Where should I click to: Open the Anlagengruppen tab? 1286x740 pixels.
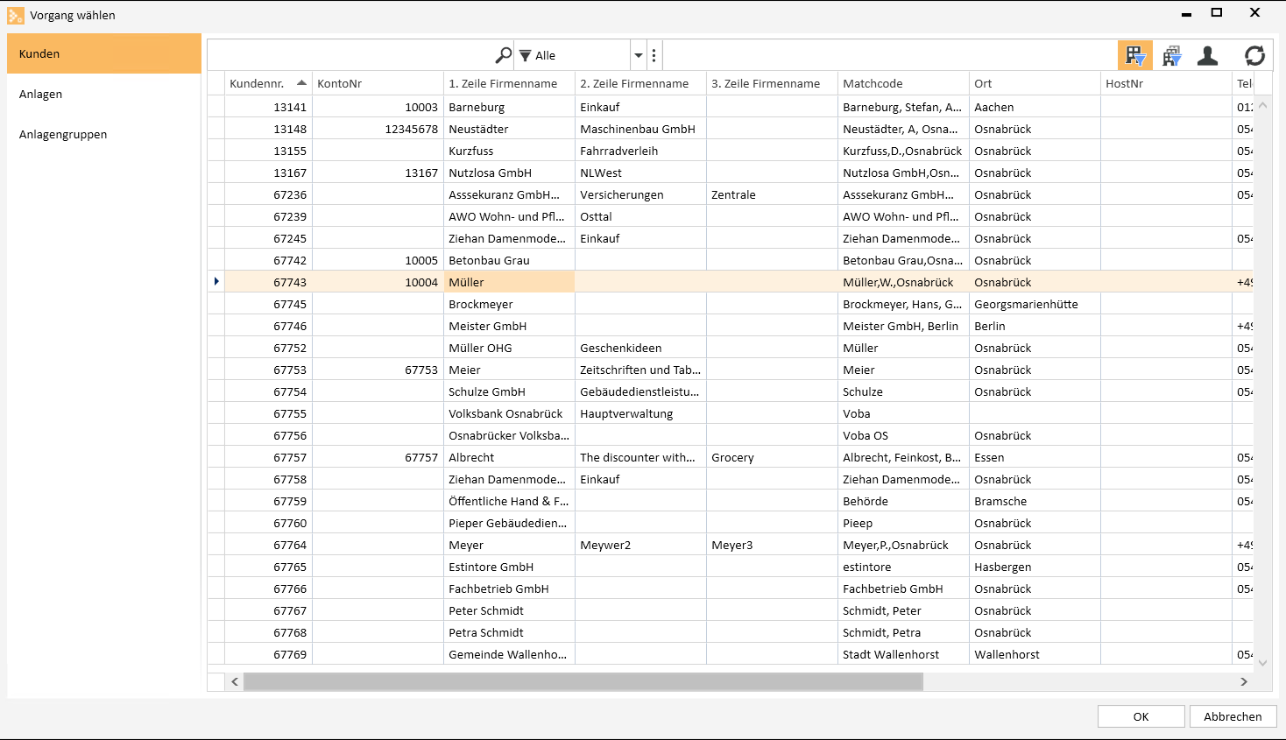pyautogui.click(x=104, y=134)
